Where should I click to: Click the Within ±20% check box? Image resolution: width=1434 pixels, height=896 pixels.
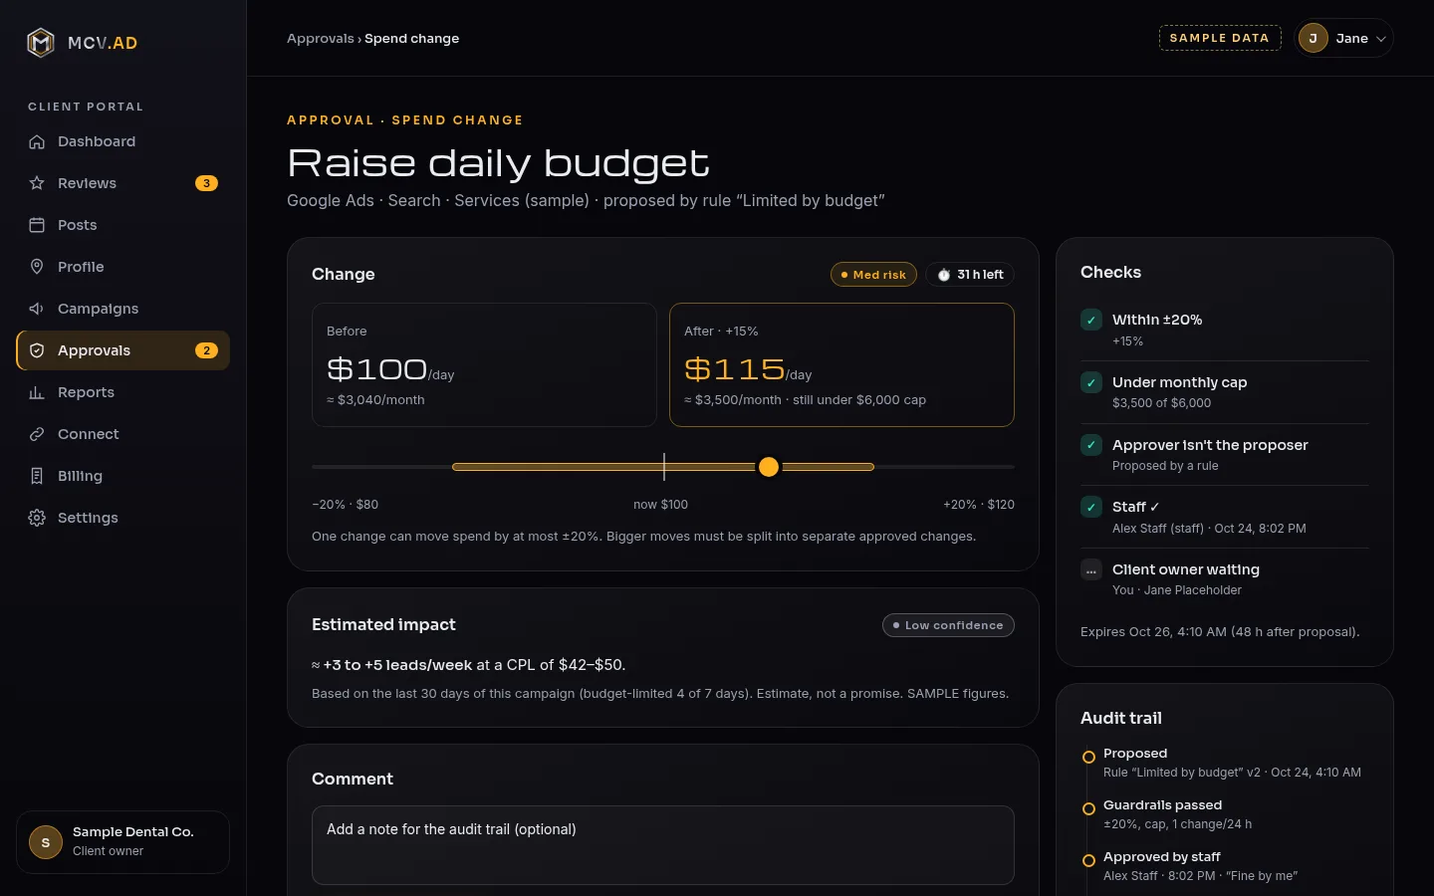(1091, 320)
